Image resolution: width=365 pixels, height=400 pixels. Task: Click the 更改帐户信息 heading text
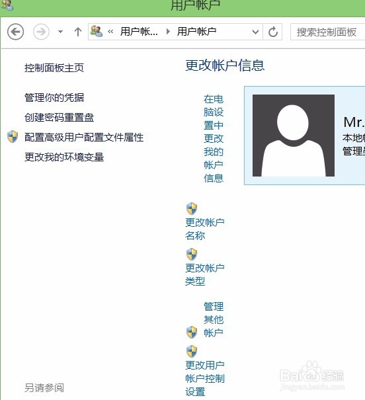(x=225, y=65)
